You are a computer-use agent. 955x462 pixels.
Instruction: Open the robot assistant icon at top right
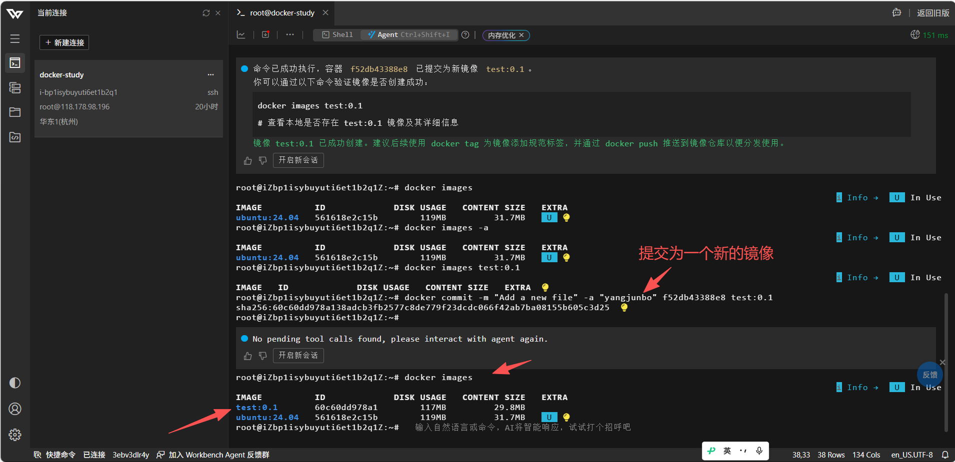(897, 12)
